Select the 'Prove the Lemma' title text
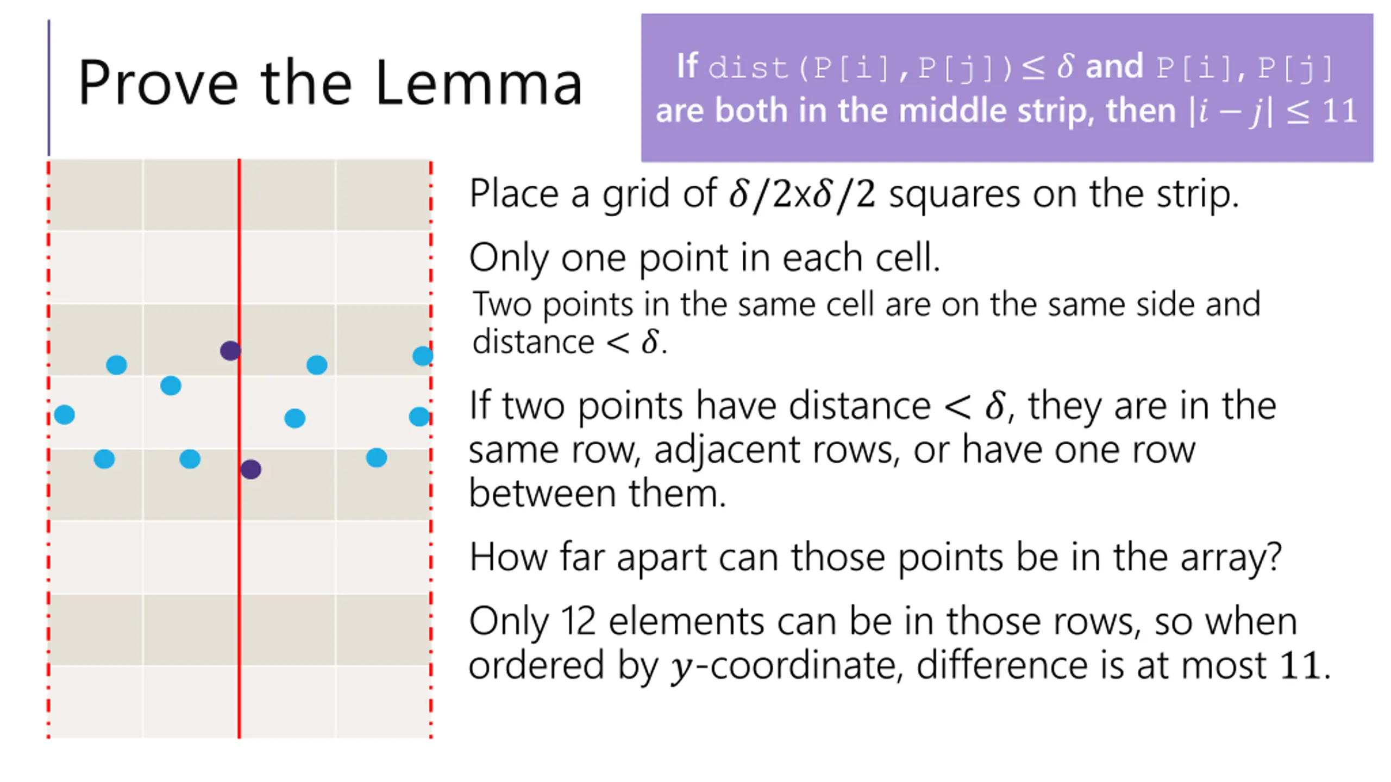The image size is (1391, 782). (330, 83)
